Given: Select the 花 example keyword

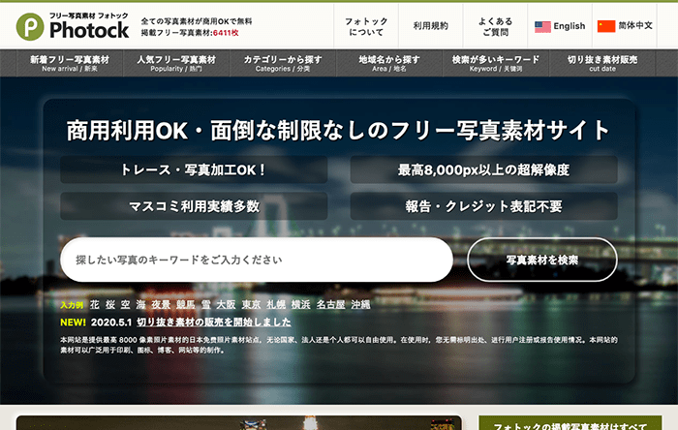Looking at the screenshot, I should point(95,305).
